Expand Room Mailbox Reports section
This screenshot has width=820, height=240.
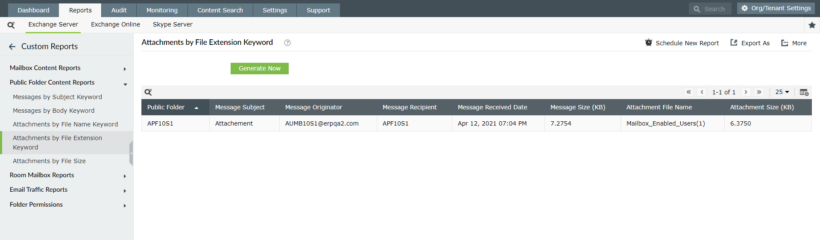tap(125, 176)
